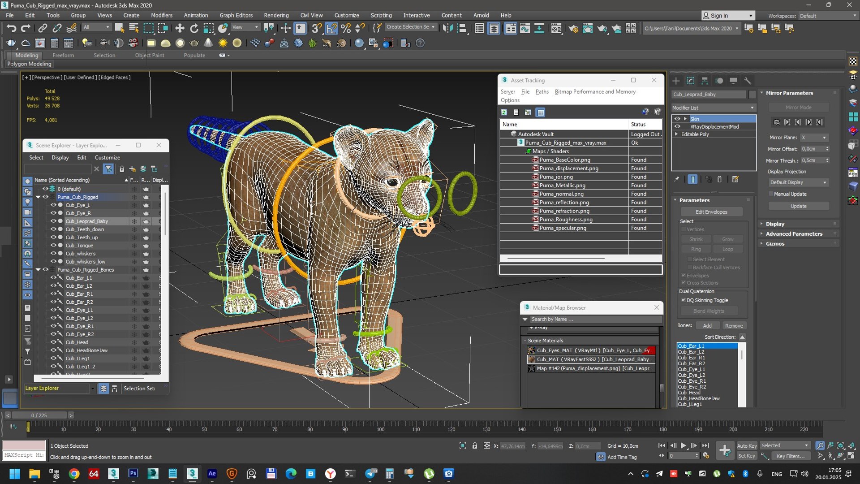Open the Hierarchy panel icon
Image resolution: width=860 pixels, height=484 pixels.
(705, 81)
